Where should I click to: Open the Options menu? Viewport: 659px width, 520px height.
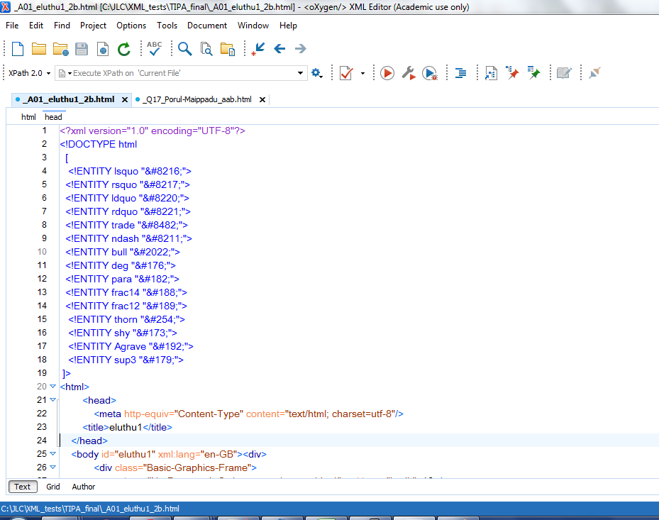coord(131,26)
